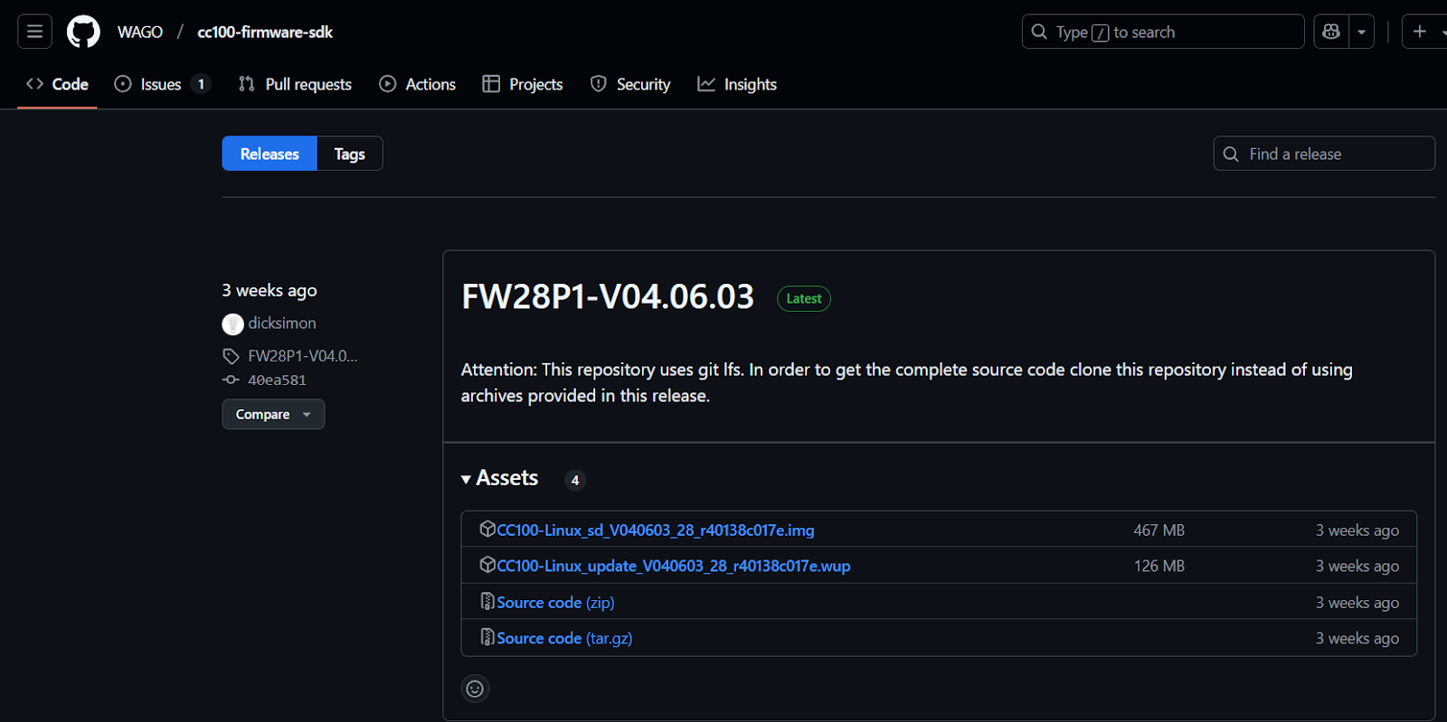Open dicksimon user profile link
This screenshot has width=1447, height=722.
(x=282, y=323)
